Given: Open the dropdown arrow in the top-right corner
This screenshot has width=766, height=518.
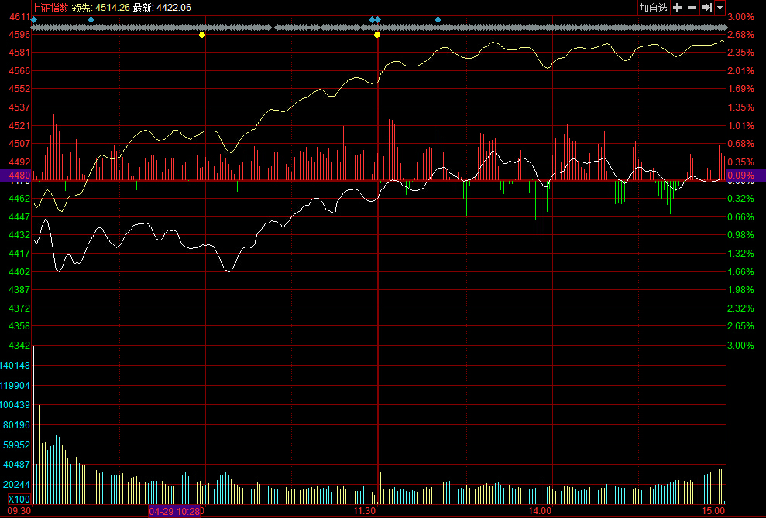Looking at the screenshot, I should tap(720, 8).
